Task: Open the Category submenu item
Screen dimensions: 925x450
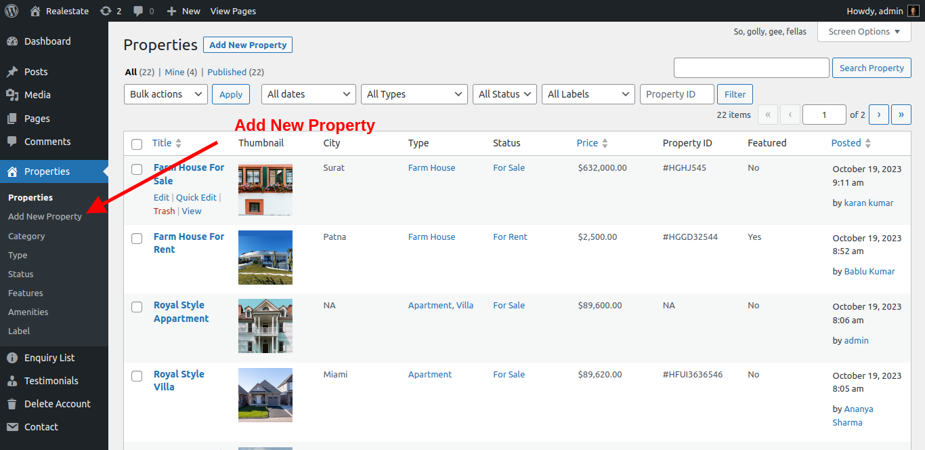Action: 26,236
